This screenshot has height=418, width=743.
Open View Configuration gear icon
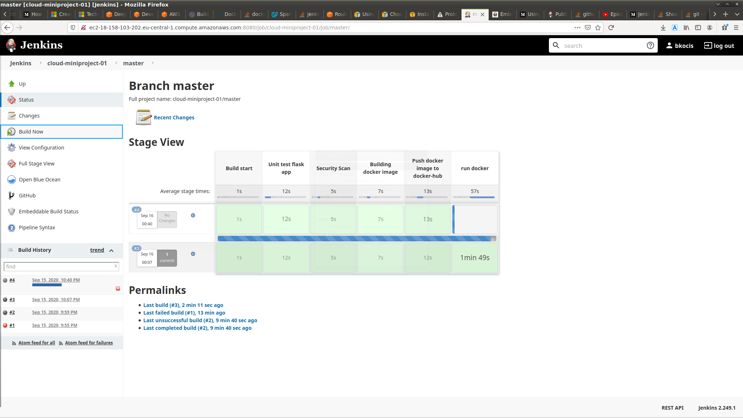pos(12,148)
